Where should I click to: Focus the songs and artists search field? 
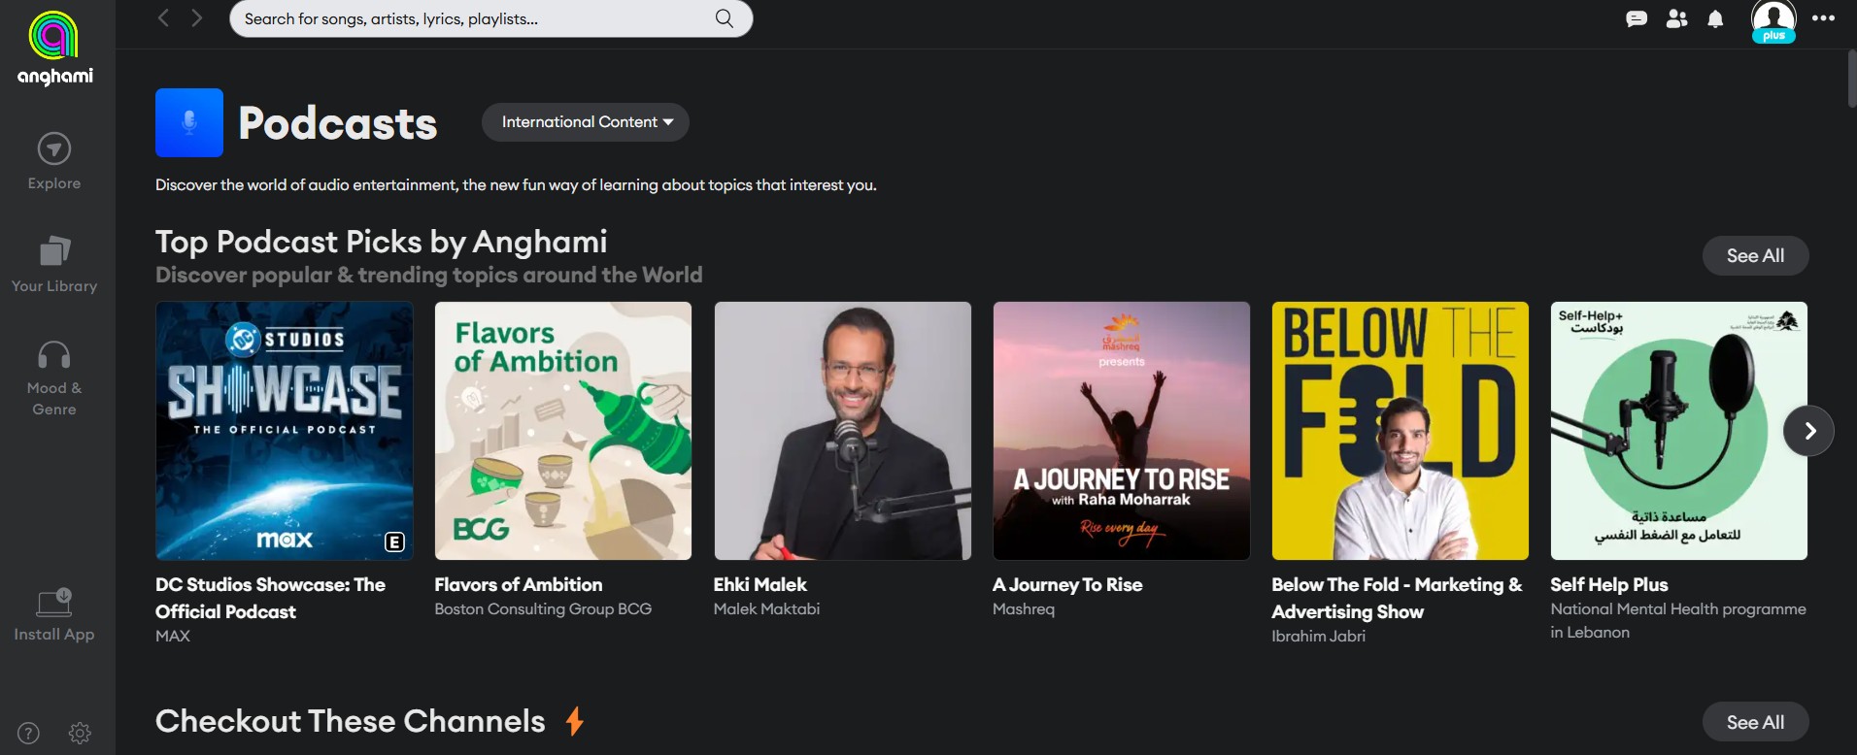point(490,18)
